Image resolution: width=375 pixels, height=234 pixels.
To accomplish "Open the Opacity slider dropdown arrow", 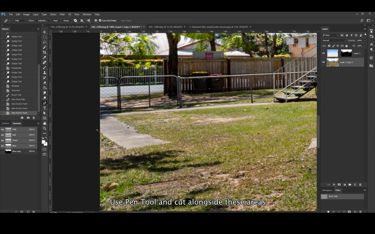I will (365, 41).
